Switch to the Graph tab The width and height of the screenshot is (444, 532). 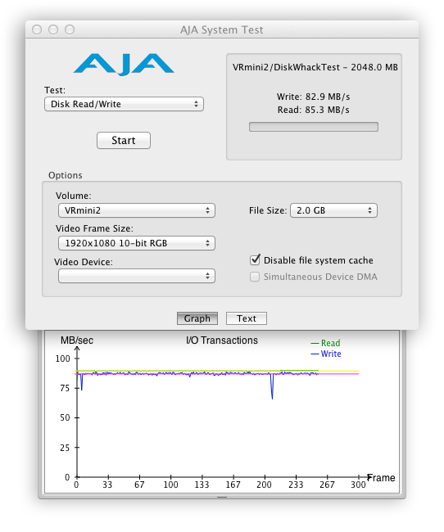(x=197, y=318)
